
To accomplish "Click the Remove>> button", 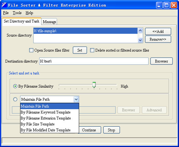I will point(158,39).
